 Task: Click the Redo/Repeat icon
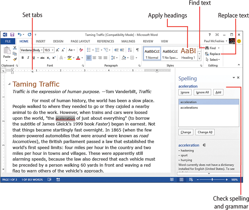pos(30,34)
